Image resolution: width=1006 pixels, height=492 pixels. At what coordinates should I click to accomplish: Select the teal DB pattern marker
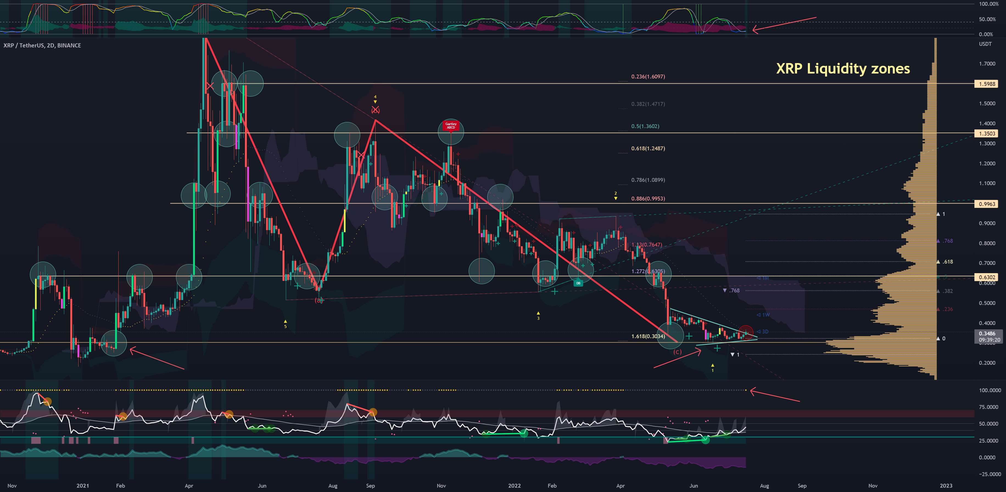578,283
